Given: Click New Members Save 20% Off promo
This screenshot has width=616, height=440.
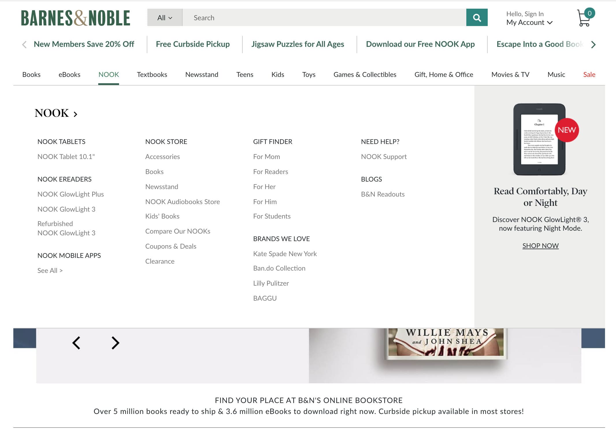Looking at the screenshot, I should click(x=84, y=44).
